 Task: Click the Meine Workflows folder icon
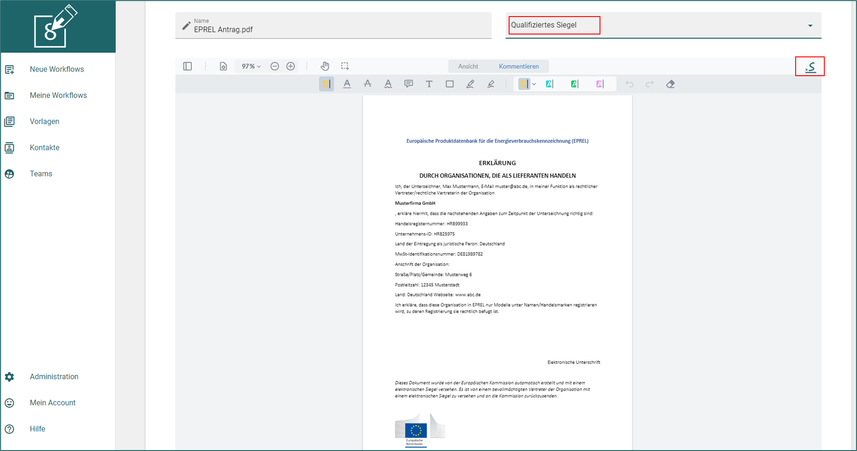click(9, 95)
